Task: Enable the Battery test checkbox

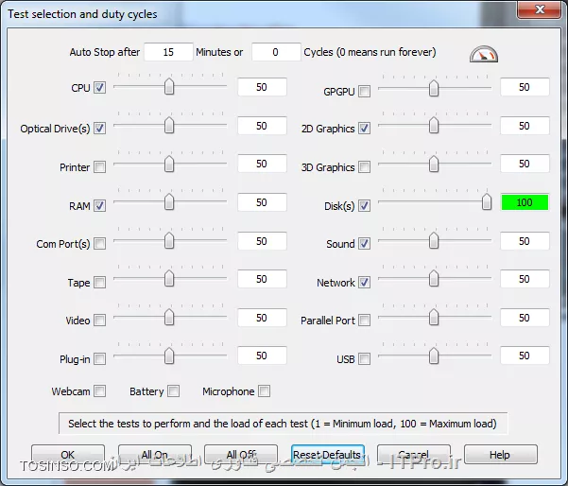Action: pos(173,391)
